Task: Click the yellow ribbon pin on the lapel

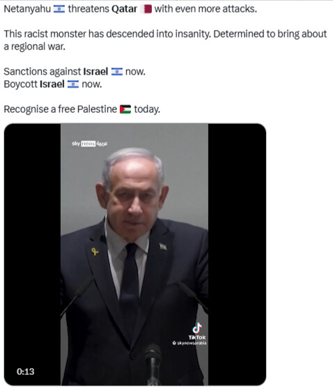Action: 95,252
